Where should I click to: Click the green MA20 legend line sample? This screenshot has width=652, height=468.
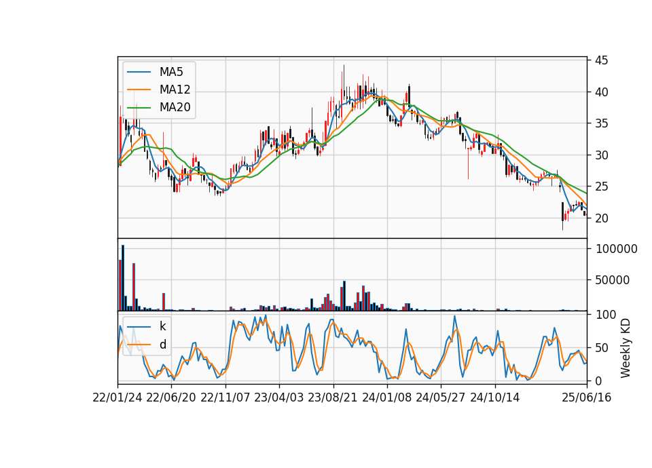(139, 107)
